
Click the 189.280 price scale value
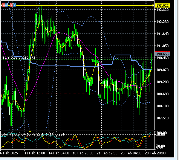(162, 82)
